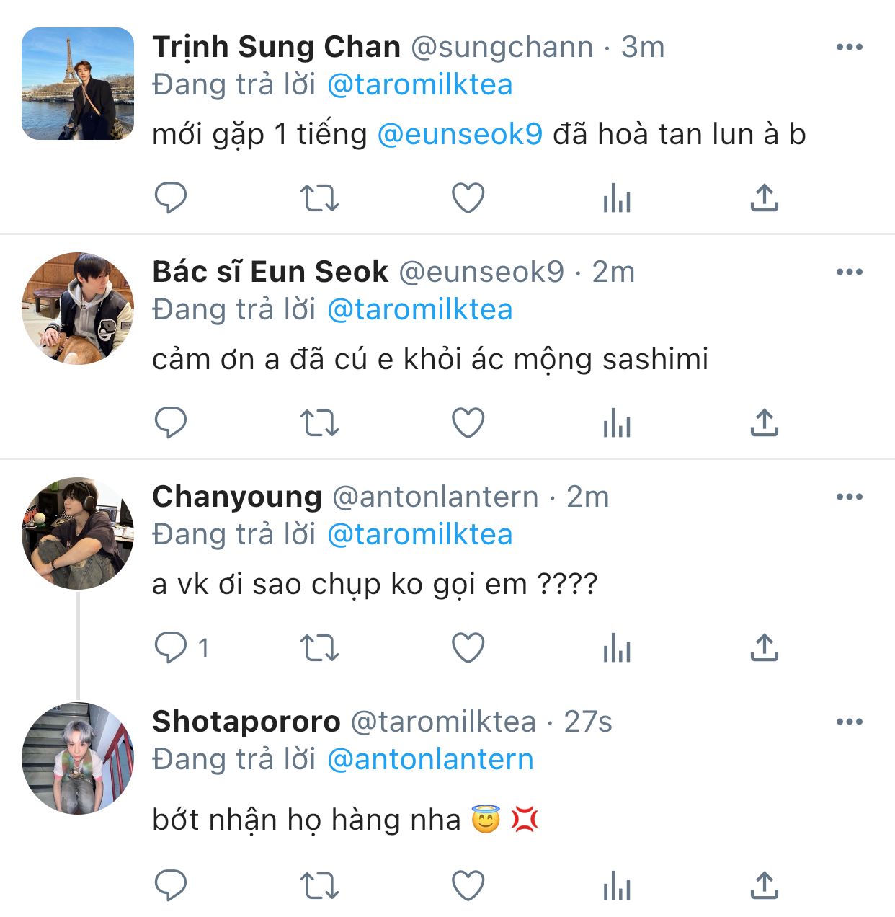Like Bác sĩ Eun Seok's tweet
Image resolution: width=895 pixels, height=917 pixels.
pos(468,422)
